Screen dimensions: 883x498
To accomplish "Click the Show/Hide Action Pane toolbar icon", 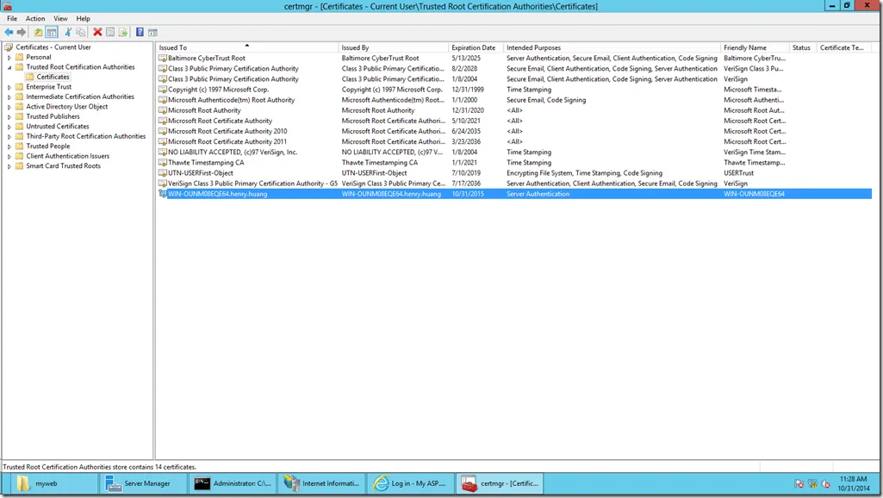I will coord(152,32).
